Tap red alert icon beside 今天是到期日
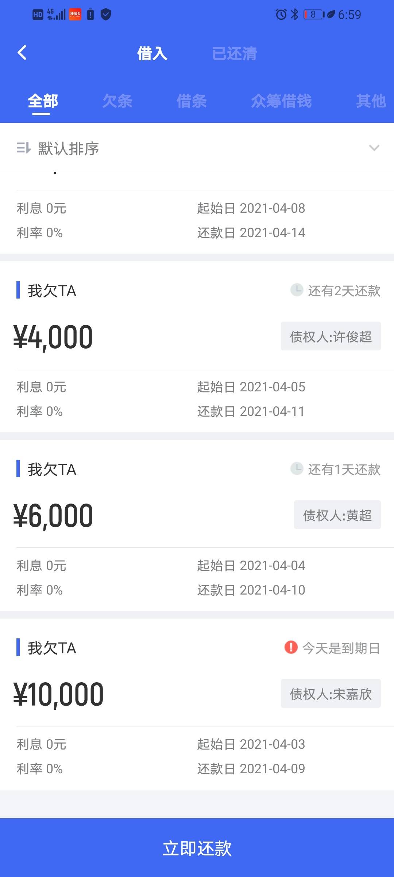Screen dimensions: 394x877 coord(291,647)
